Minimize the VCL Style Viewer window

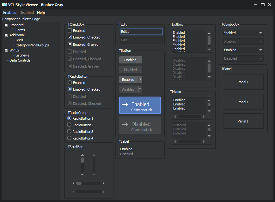click(x=255, y=5)
